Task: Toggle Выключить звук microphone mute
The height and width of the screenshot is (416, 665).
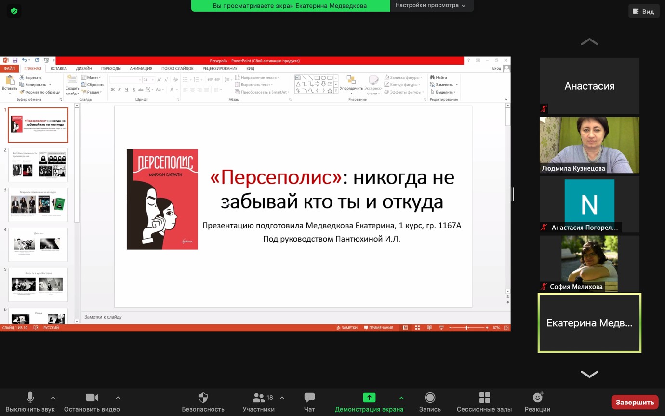Action: (x=30, y=402)
